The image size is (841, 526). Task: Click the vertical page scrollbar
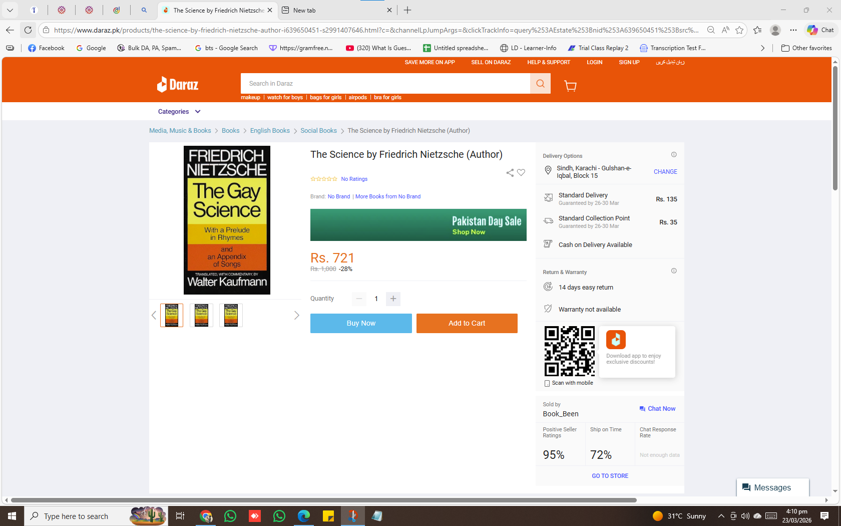[835, 128]
